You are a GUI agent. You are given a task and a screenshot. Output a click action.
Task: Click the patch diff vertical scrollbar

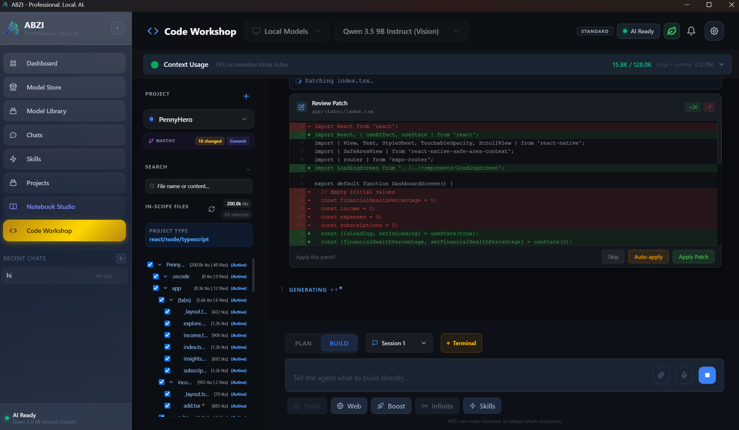(x=719, y=143)
